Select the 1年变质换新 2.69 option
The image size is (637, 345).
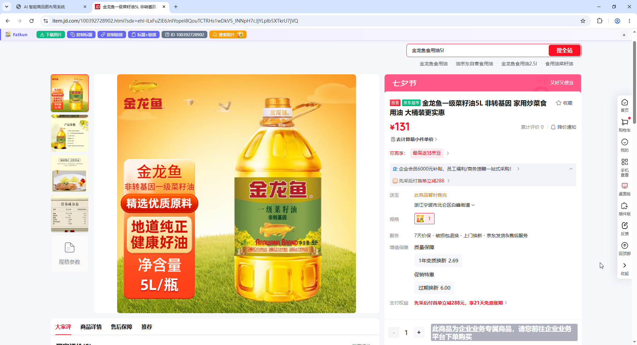(438, 261)
